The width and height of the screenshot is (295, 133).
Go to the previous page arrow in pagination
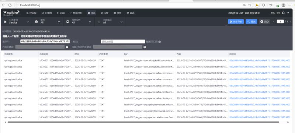click(x=274, y=22)
